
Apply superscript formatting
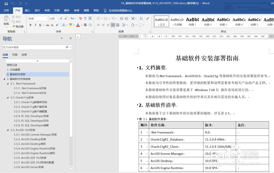pyautogui.click(x=57, y=25)
